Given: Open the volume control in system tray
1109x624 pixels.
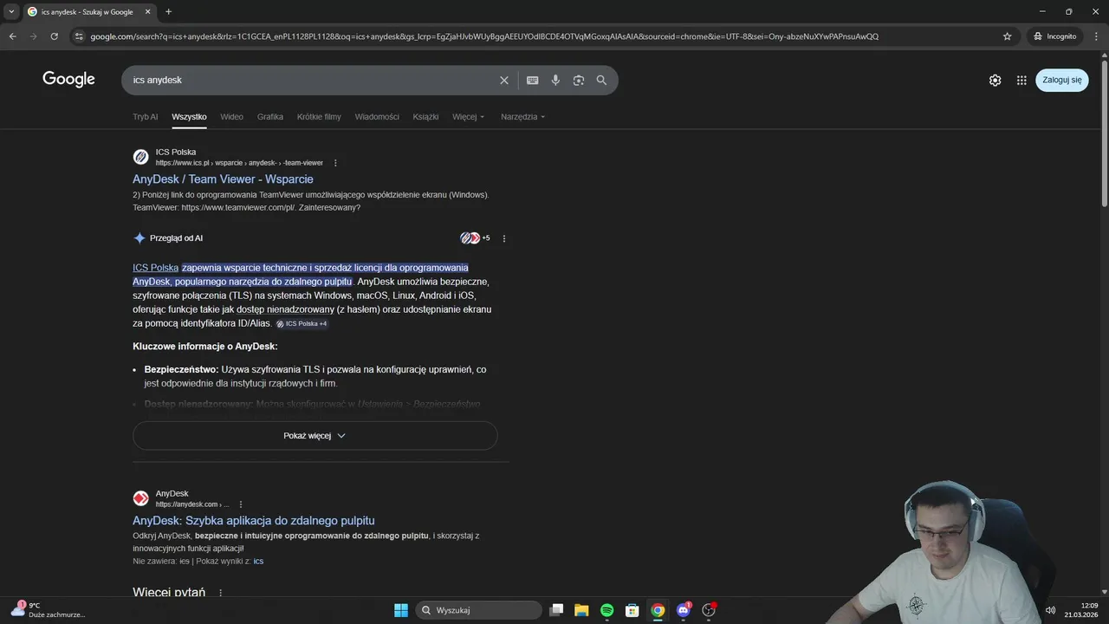Looking at the screenshot, I should (x=1050, y=610).
